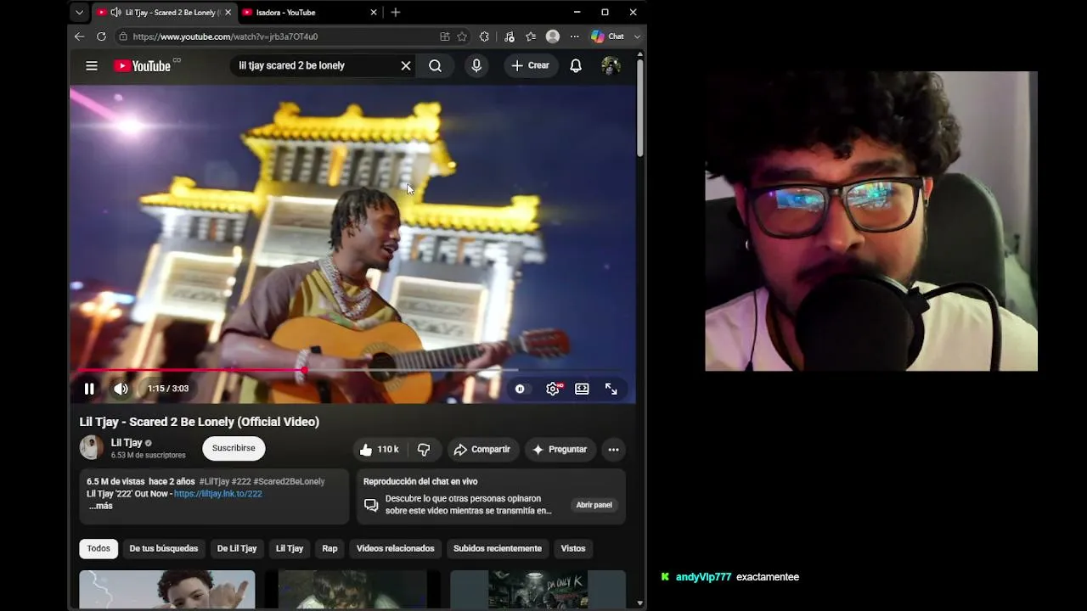1087x611 pixels.
Task: Pause the video
Action: [89, 389]
